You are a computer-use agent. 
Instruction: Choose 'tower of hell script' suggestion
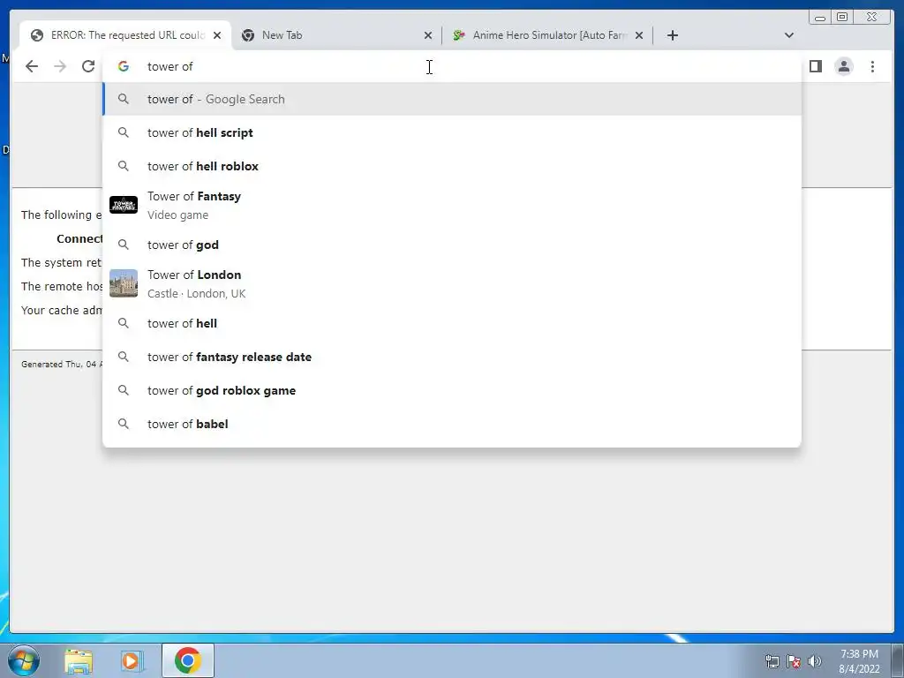coord(452,132)
